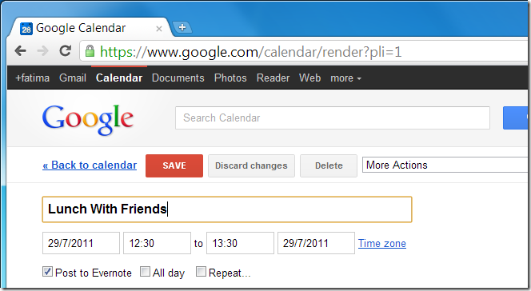Open a new tab with plus button
Screen dimensions: 531x291
click(x=182, y=27)
